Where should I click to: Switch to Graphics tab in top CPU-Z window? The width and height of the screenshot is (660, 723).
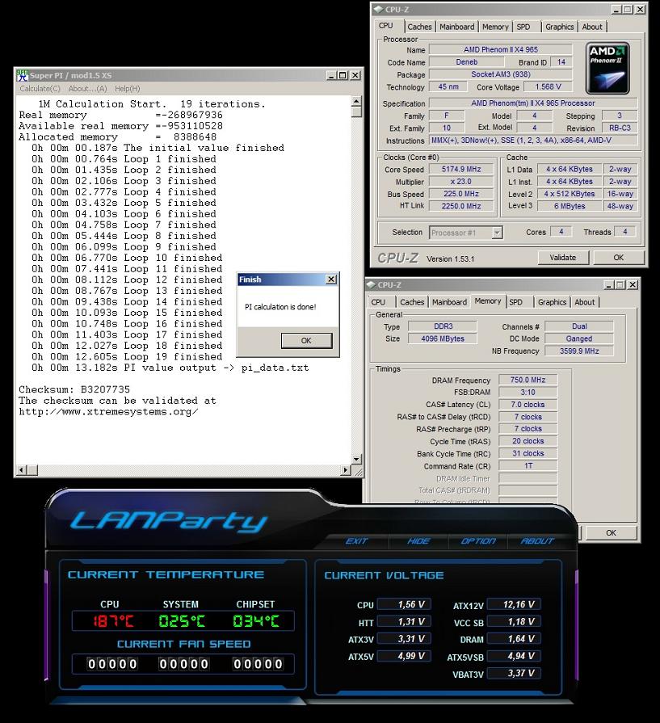(560, 27)
